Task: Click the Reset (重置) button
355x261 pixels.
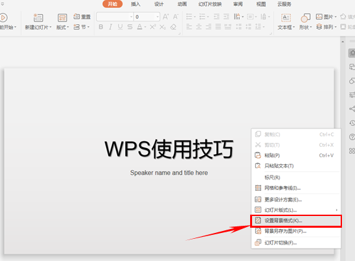Action: pos(82,16)
